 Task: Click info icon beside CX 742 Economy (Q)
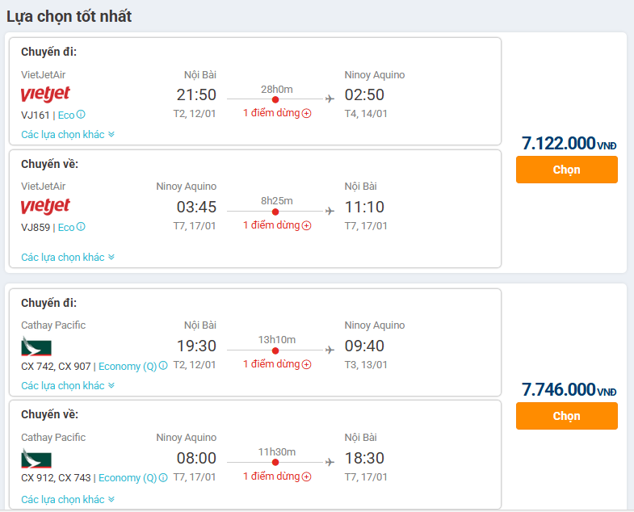coord(163,366)
